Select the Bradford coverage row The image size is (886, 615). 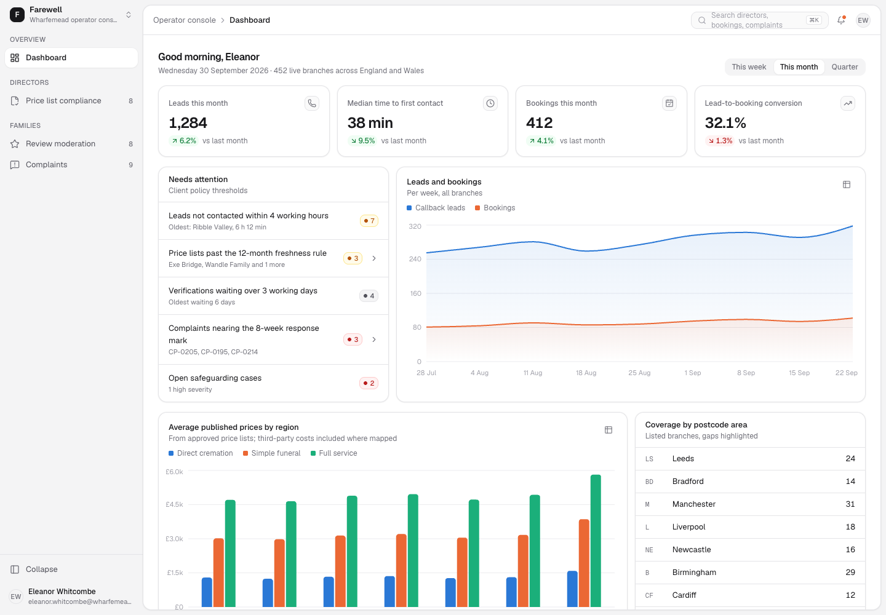(x=750, y=482)
